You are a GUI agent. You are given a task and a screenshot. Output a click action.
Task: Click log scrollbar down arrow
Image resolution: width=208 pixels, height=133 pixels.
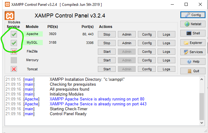[202, 123]
